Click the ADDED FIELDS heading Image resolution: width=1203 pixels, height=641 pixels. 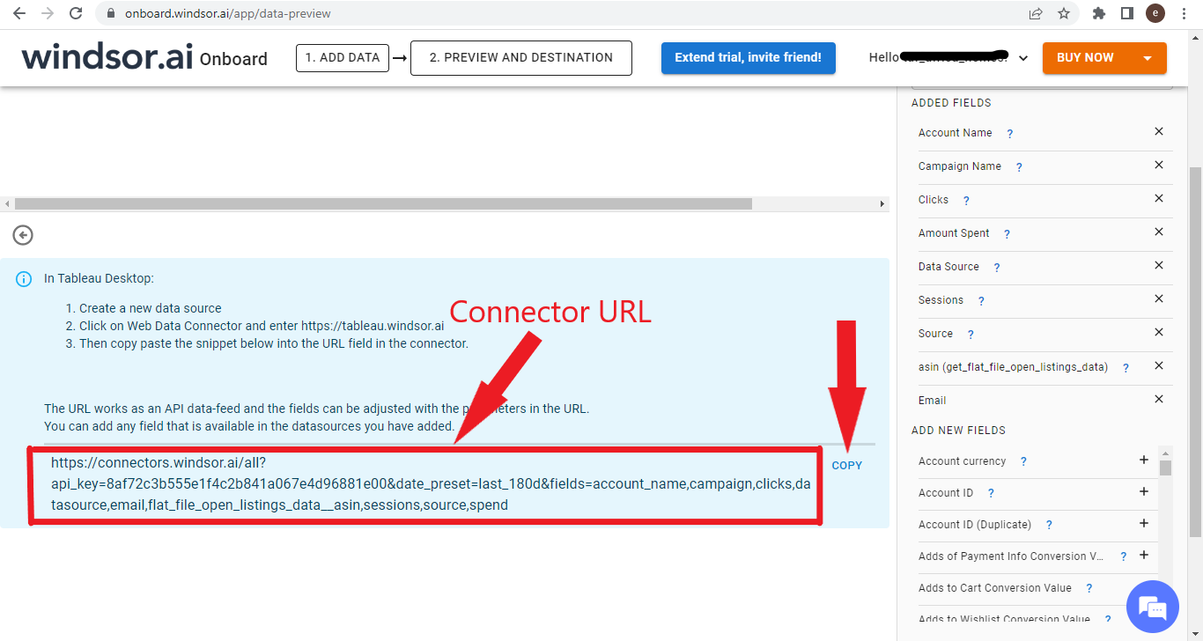(951, 103)
